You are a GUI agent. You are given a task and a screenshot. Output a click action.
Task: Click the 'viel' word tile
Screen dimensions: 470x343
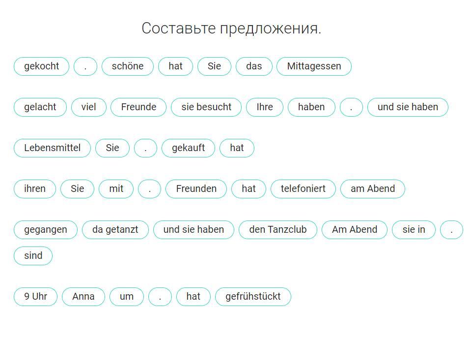pos(88,107)
